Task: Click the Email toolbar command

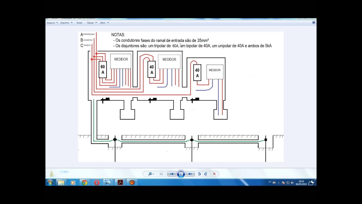Action: [x=79, y=23]
